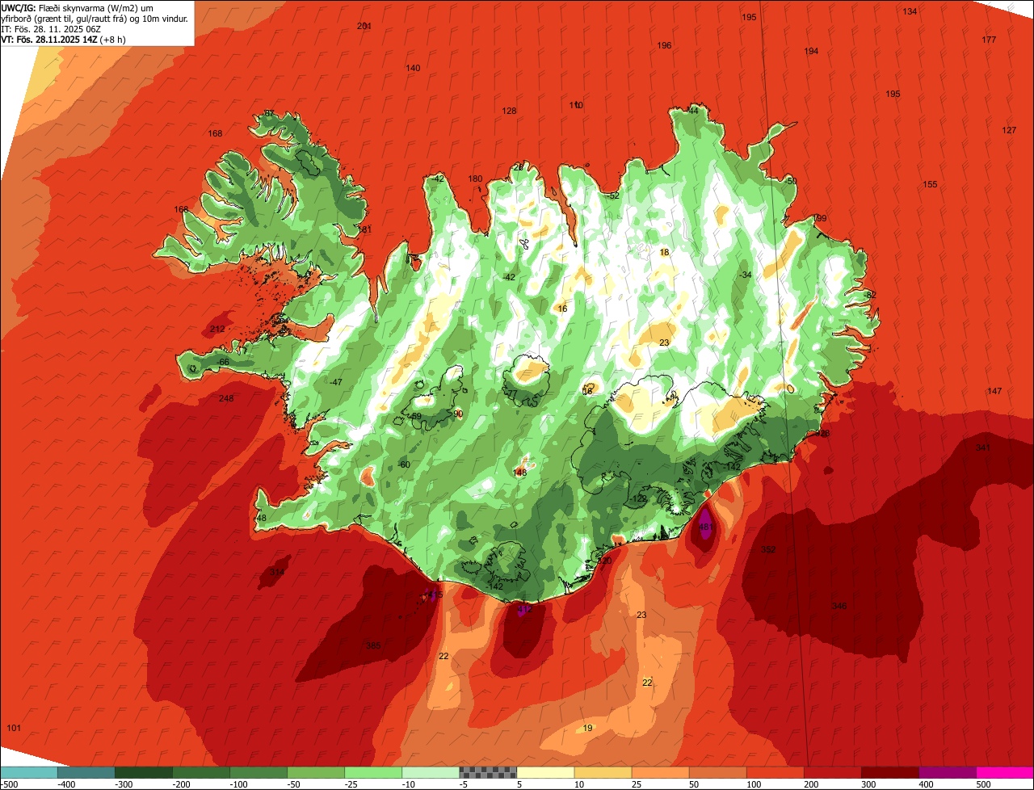Image resolution: width=1034 pixels, height=790 pixels.
Task: Click the map value 196
Action: (664, 45)
